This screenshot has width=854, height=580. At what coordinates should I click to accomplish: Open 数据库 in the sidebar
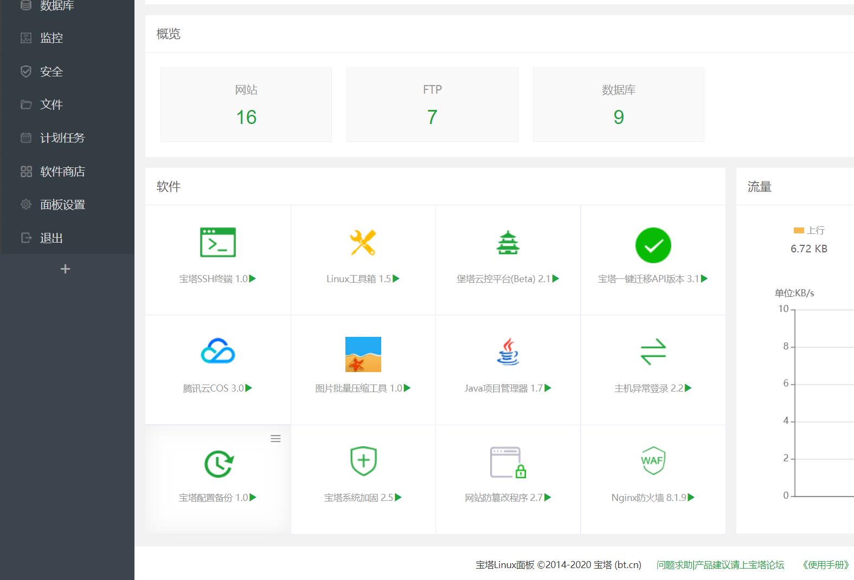[67, 5]
